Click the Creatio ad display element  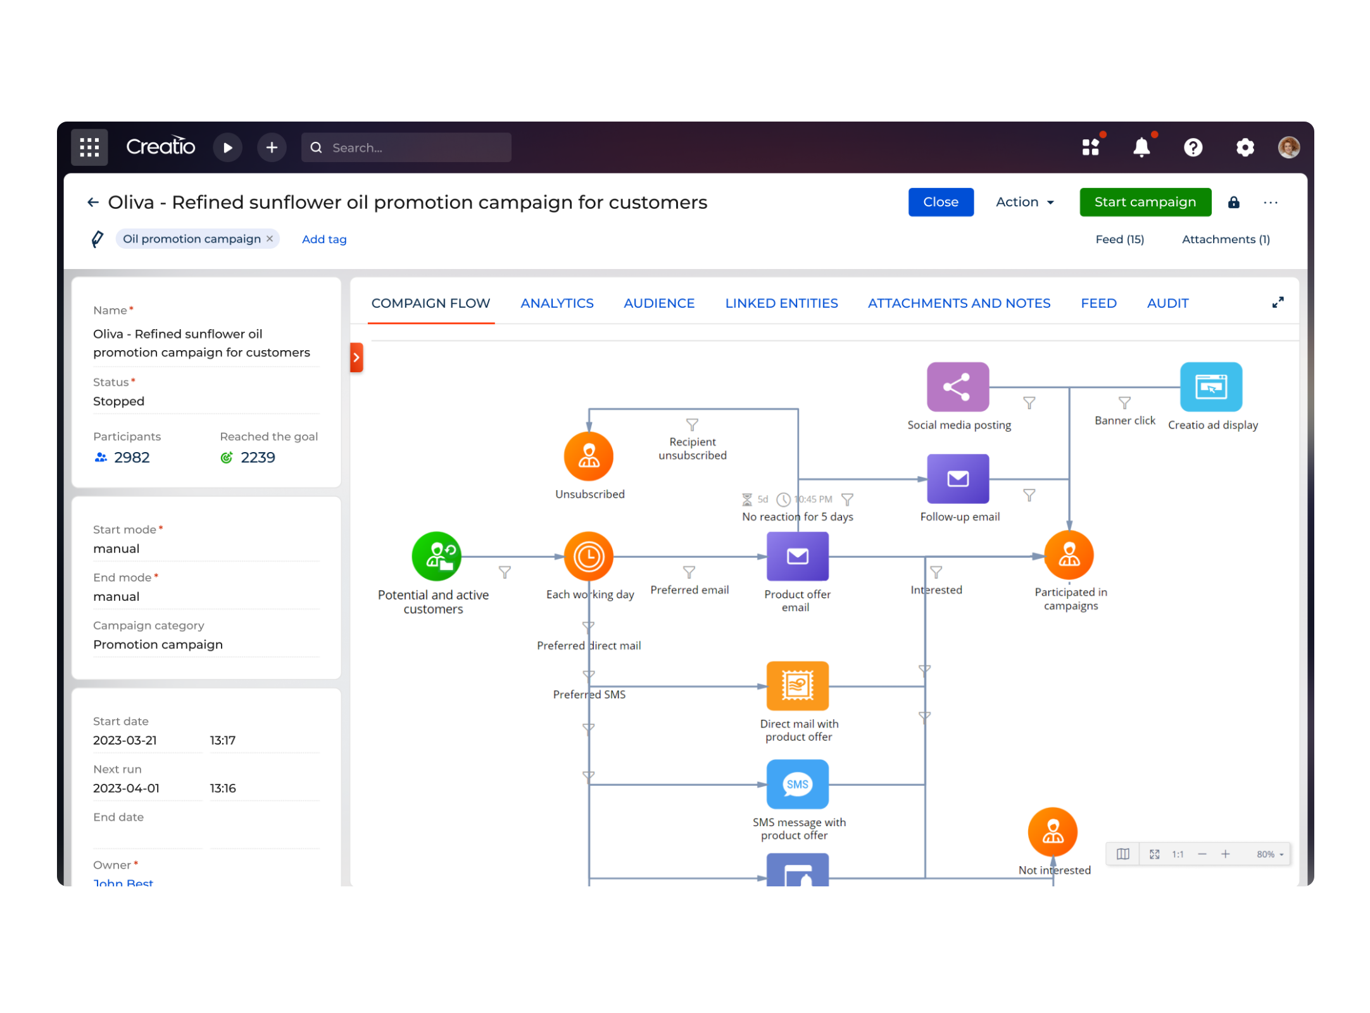point(1212,387)
